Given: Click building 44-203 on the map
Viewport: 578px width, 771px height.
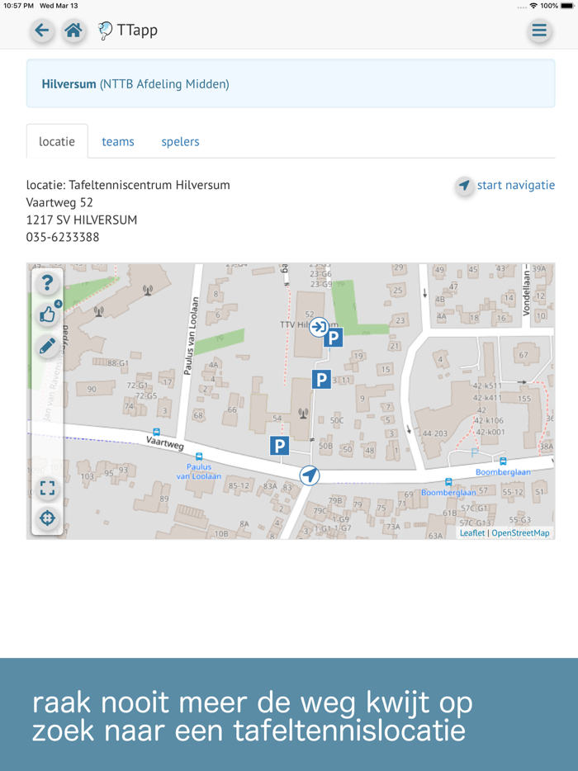Looking at the screenshot, I should [x=435, y=433].
